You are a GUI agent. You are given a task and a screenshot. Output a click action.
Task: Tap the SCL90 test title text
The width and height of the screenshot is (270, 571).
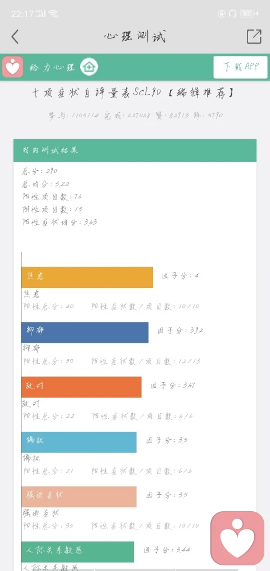point(133,93)
